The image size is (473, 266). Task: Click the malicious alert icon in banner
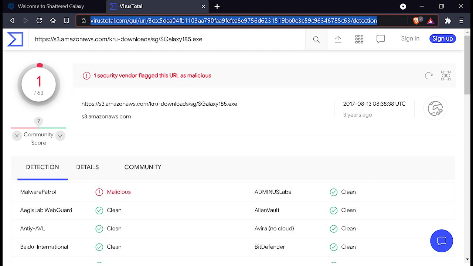[86, 76]
